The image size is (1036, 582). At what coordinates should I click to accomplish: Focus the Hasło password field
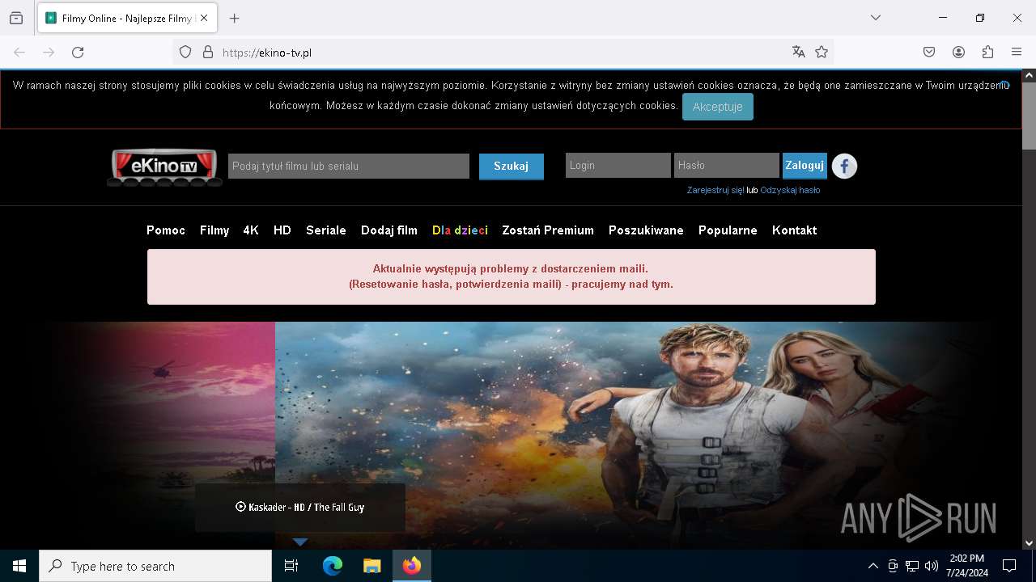click(x=727, y=165)
